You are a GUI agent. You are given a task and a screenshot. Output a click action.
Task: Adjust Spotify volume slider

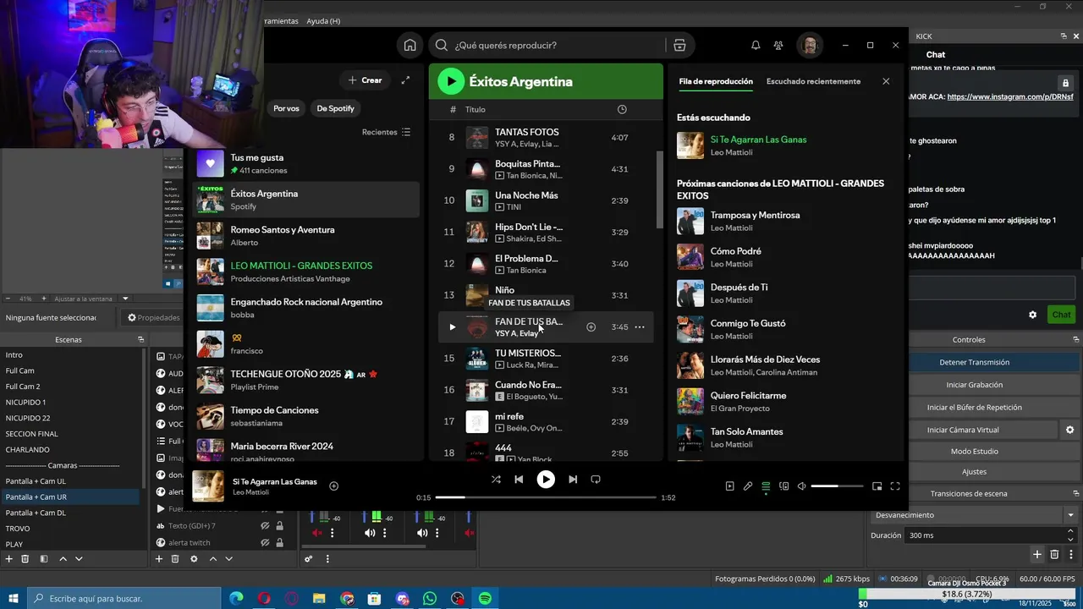tap(837, 486)
